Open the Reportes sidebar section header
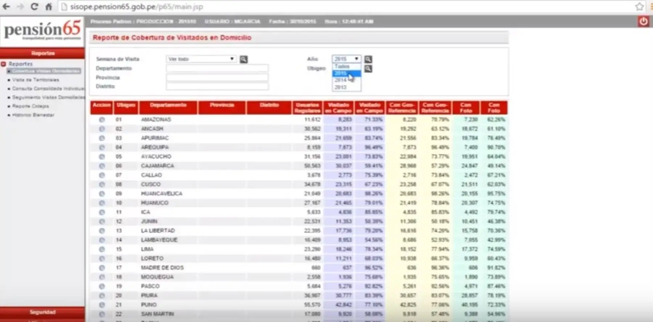The image size is (653, 322). [x=42, y=53]
